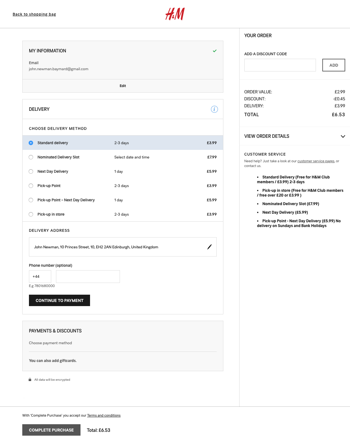Screen dimensions: 350x442
Task: Open the +44 country code selector
Action: [40, 276]
